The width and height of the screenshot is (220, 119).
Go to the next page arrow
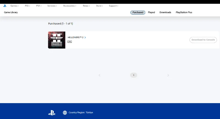coord(168,75)
